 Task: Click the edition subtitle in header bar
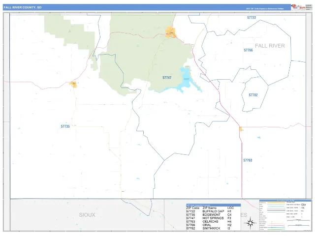(265, 9)
